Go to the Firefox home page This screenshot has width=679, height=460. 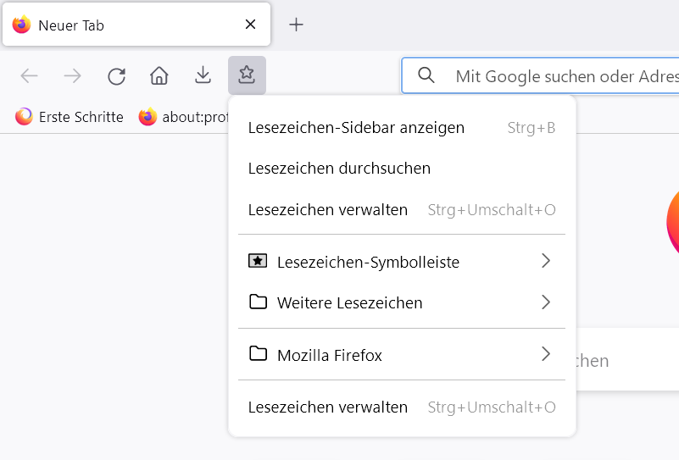point(159,76)
